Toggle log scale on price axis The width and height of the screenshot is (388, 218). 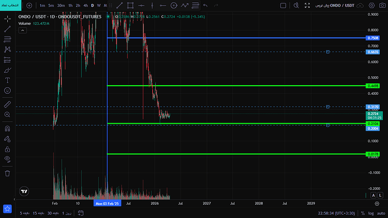click(x=371, y=214)
